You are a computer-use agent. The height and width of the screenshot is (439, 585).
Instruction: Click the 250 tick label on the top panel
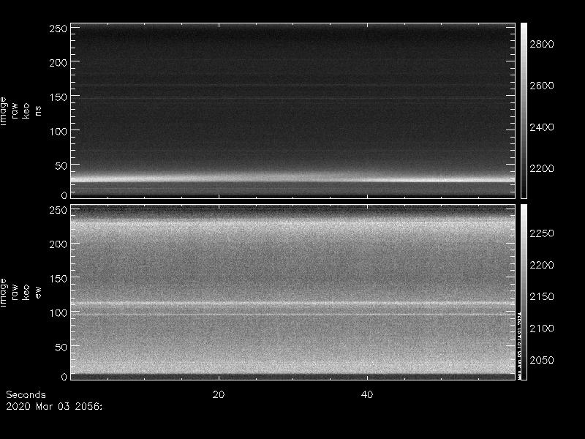click(58, 29)
